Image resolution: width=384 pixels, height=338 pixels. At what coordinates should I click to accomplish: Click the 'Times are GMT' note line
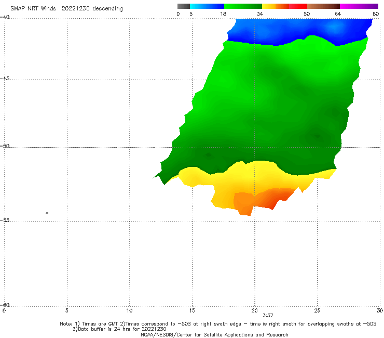[218, 324]
